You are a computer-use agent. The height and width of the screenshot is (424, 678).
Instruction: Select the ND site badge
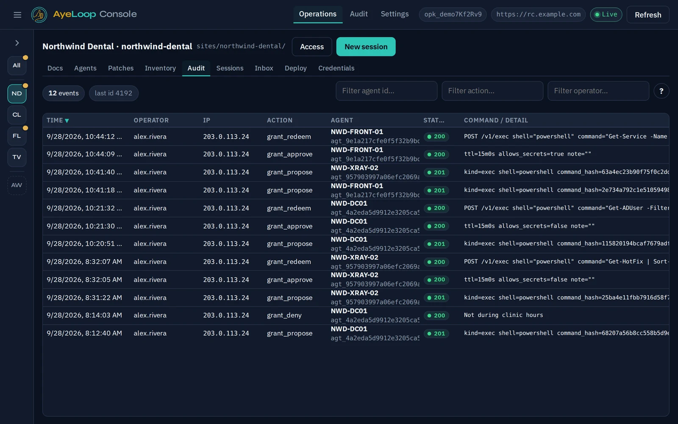[17, 94]
